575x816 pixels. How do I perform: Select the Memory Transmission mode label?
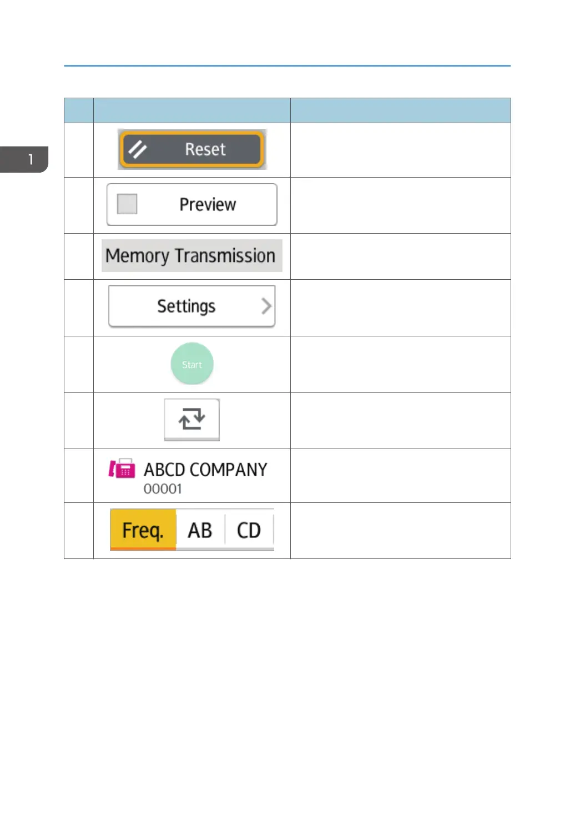pos(191,256)
